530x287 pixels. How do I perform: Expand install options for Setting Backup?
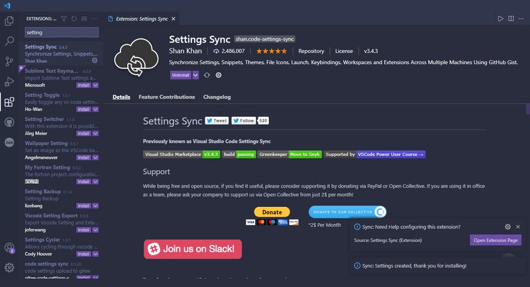coord(95,206)
